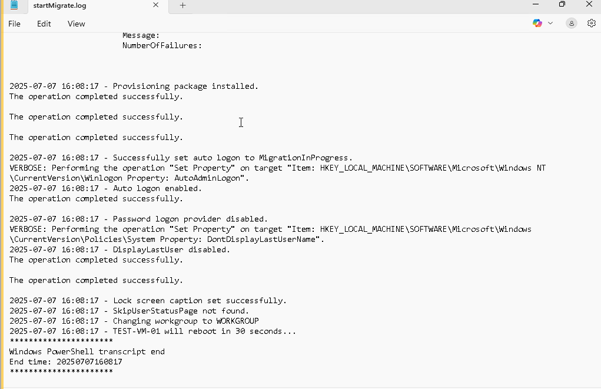Open the View menu

(x=76, y=24)
